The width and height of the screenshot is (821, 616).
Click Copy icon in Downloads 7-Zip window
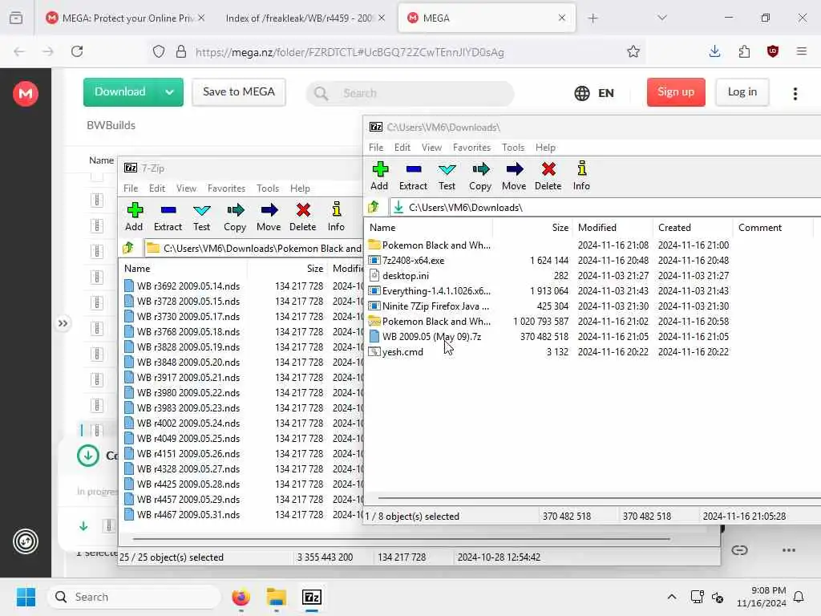[x=480, y=169]
